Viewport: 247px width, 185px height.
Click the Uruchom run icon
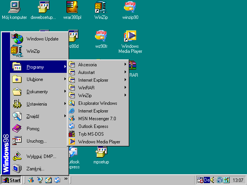click(17, 141)
